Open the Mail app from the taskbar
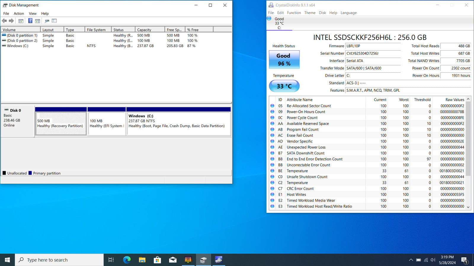The height and width of the screenshot is (266, 474). pyautogui.click(x=173, y=260)
